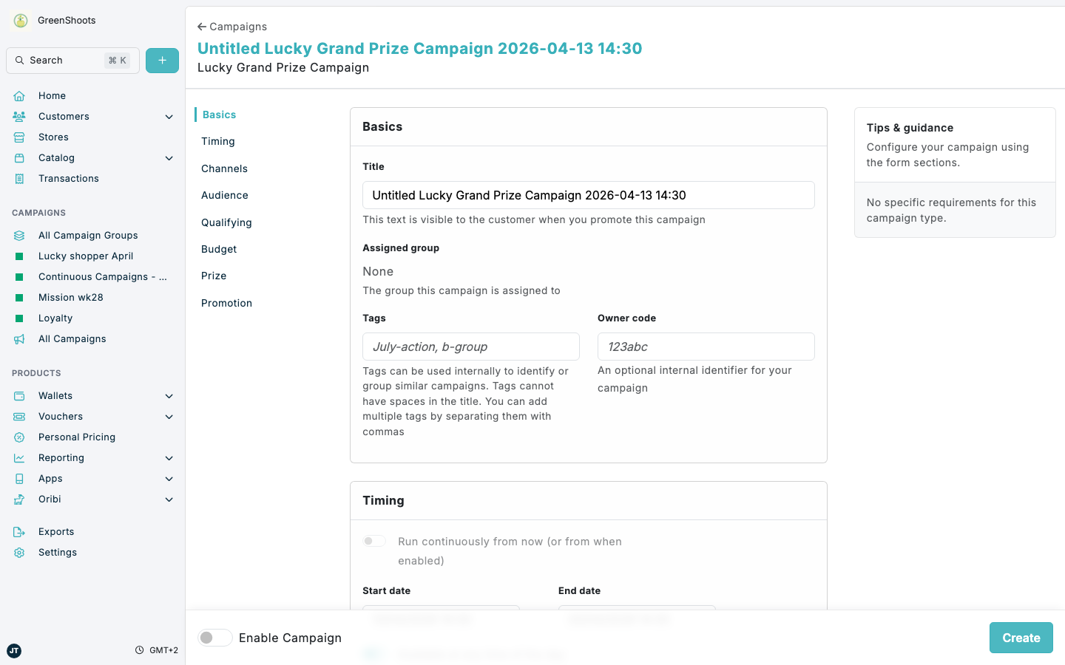Open the Prize section tab
Viewport: 1065px width, 665px height.
point(213,276)
